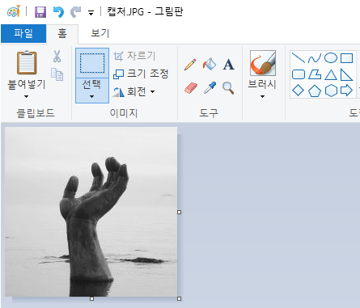Image resolution: width=360 pixels, height=308 pixels.
Task: Click the copy icon in clipboard group
Action: coord(57,74)
